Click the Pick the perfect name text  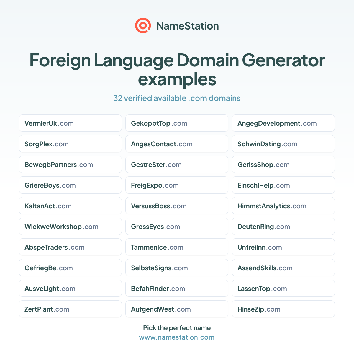click(x=177, y=328)
